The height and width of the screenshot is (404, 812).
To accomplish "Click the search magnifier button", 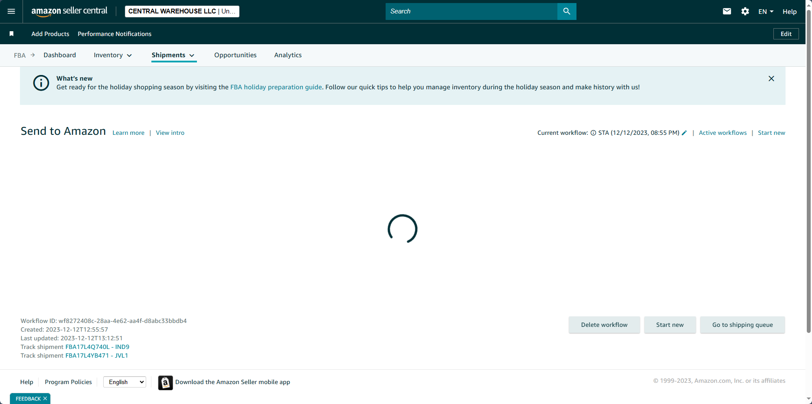I will 566,11.
